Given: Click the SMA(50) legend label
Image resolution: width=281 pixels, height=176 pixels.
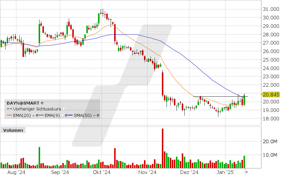Looking at the screenshot, I should coord(83,115).
